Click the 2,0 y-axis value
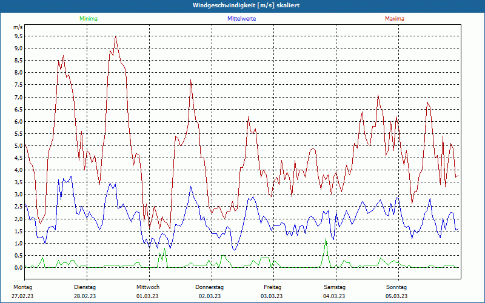This screenshot has height=303, width=485. [x=19, y=219]
